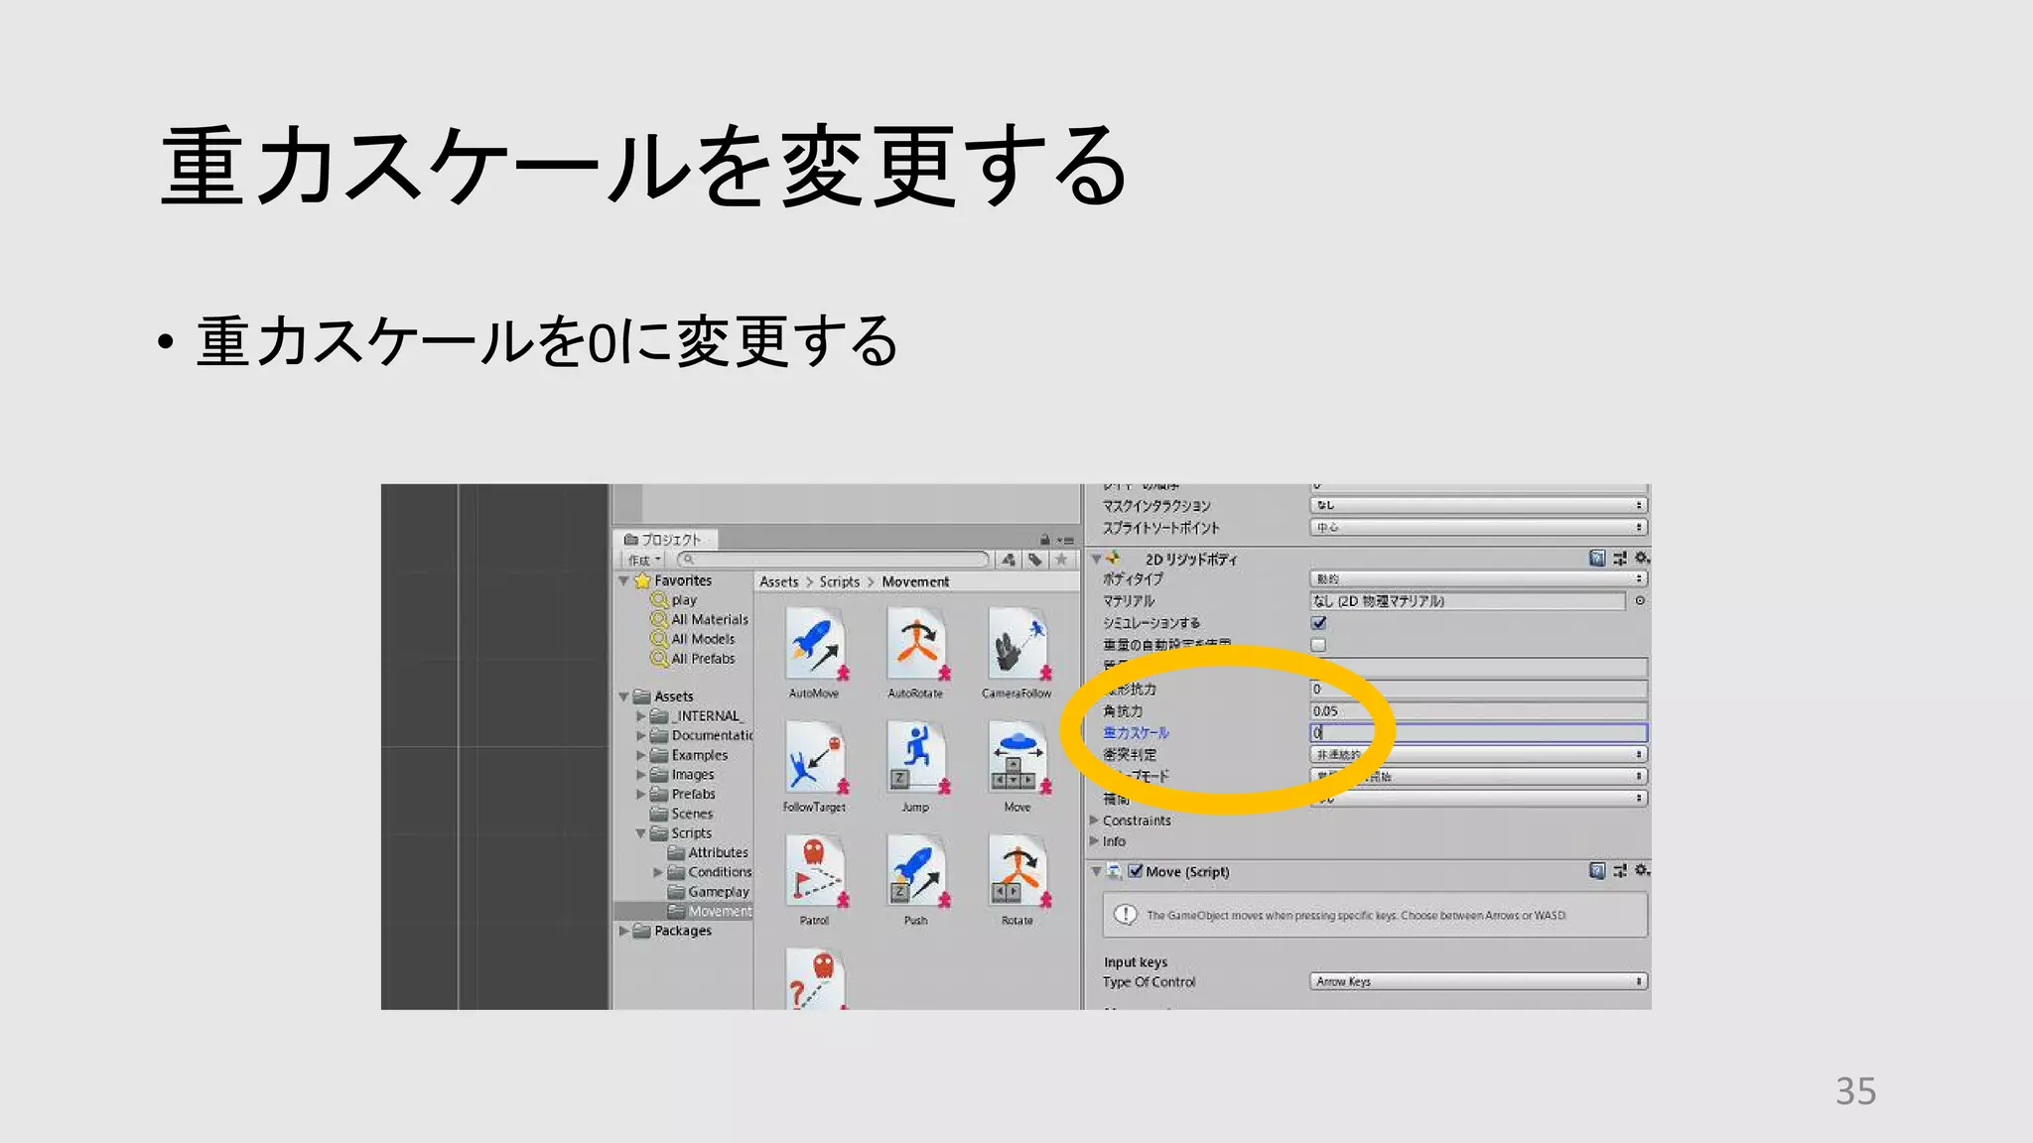Open gear settings of Move (Script) component

(1642, 871)
